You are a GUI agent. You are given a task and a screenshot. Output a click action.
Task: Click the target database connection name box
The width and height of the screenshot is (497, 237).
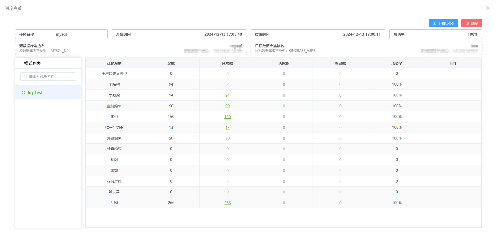point(366,48)
